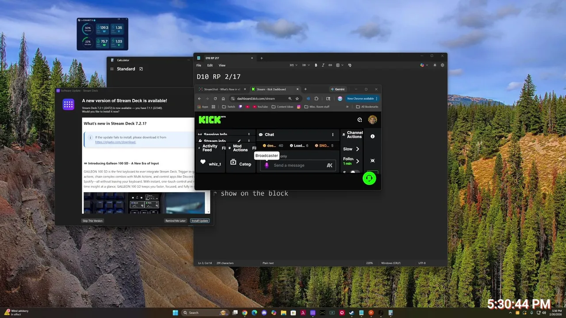Open the Copilot menu in Notepad
This screenshot has height=318, width=566.
coord(423,65)
